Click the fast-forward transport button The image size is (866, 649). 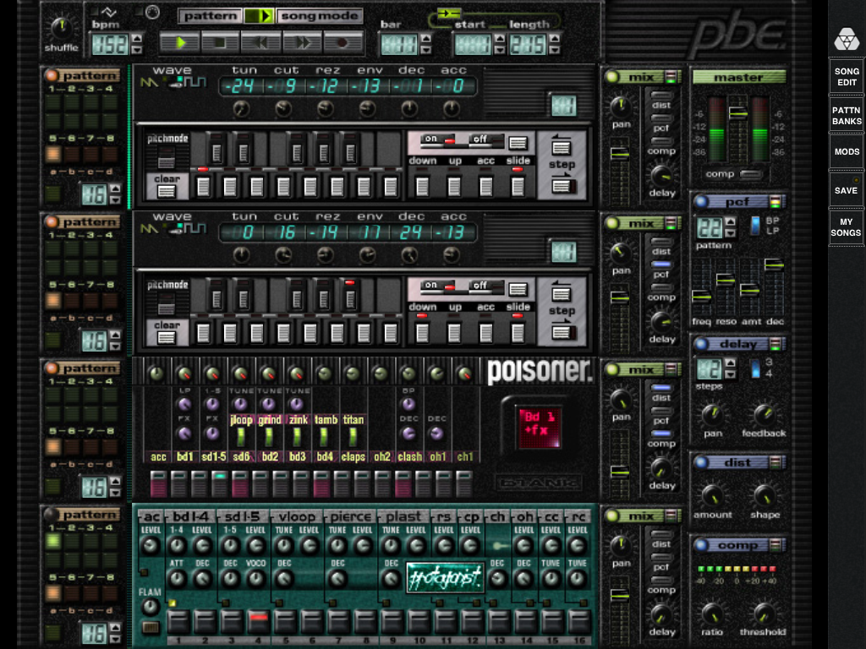pos(303,42)
